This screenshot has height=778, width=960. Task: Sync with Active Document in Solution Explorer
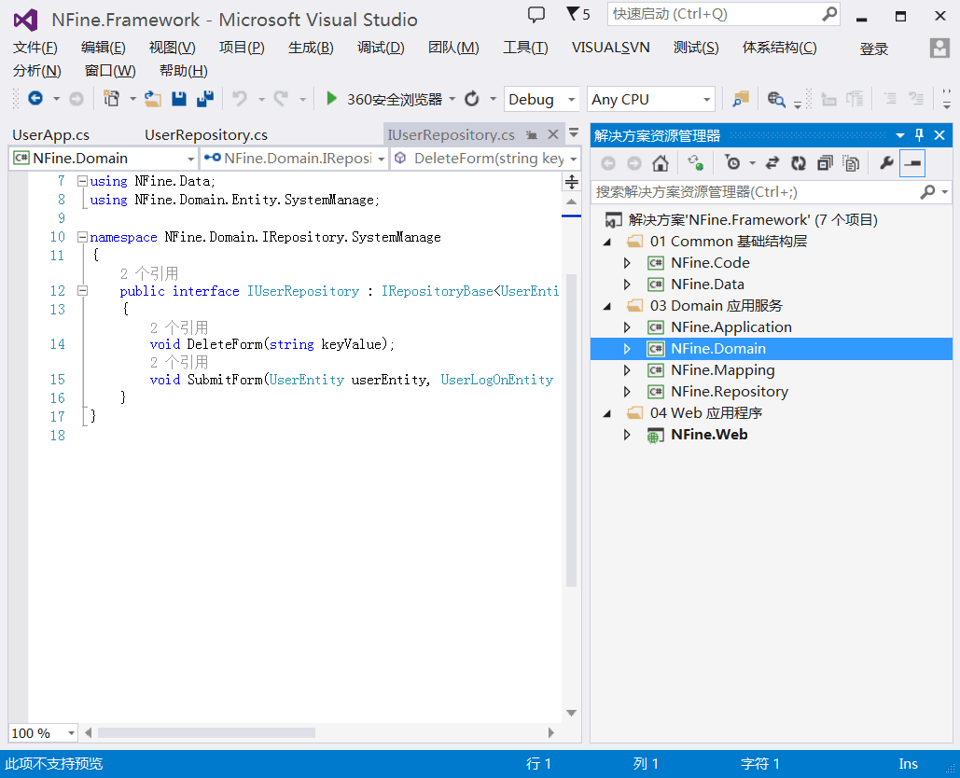[x=772, y=163]
